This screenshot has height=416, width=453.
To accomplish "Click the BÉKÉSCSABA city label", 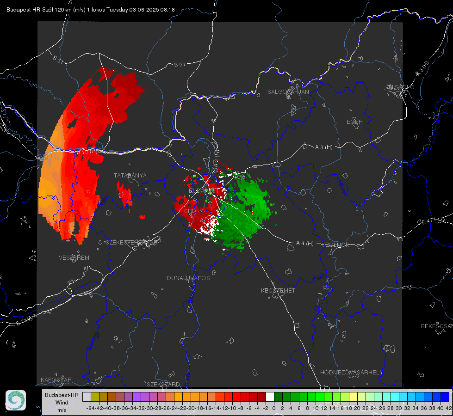I will (x=437, y=326).
